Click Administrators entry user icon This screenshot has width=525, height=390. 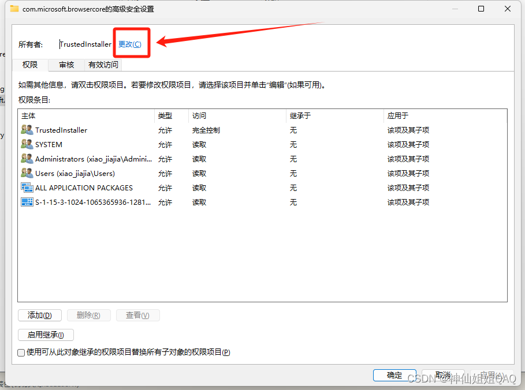click(x=27, y=159)
